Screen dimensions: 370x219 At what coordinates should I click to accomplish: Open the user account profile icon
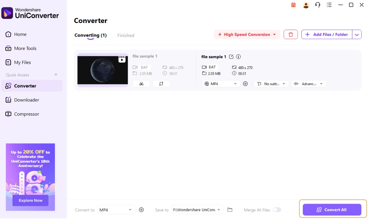coord(306,5)
